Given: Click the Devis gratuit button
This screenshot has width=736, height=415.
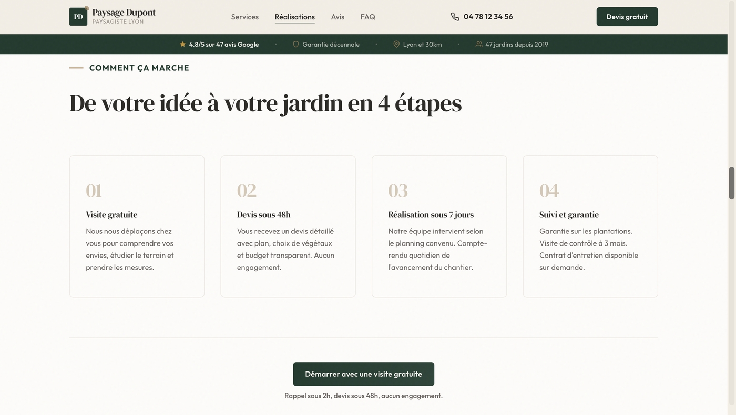Looking at the screenshot, I should [627, 17].
